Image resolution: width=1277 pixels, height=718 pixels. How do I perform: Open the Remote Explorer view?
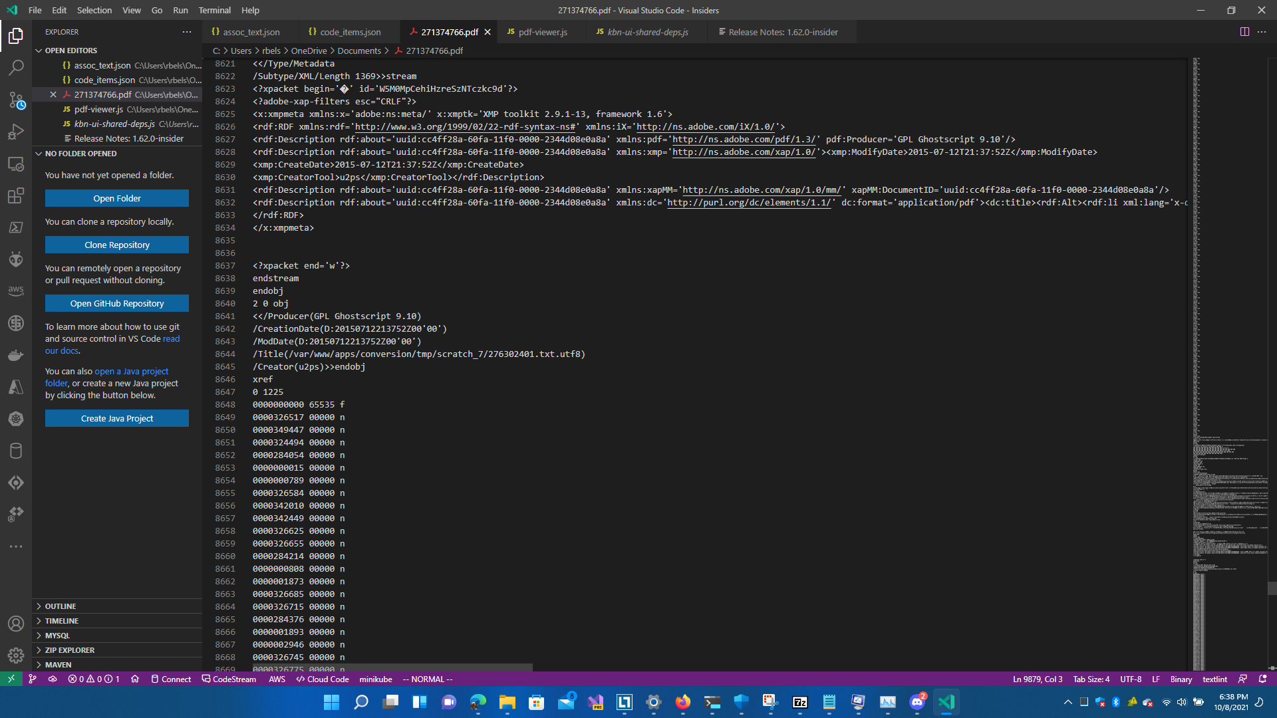click(x=16, y=164)
